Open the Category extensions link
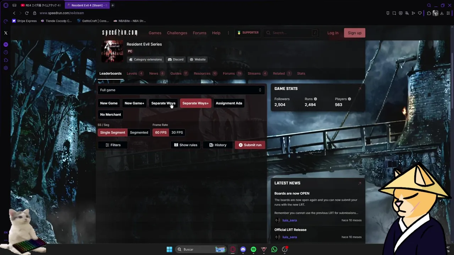 click(x=145, y=59)
